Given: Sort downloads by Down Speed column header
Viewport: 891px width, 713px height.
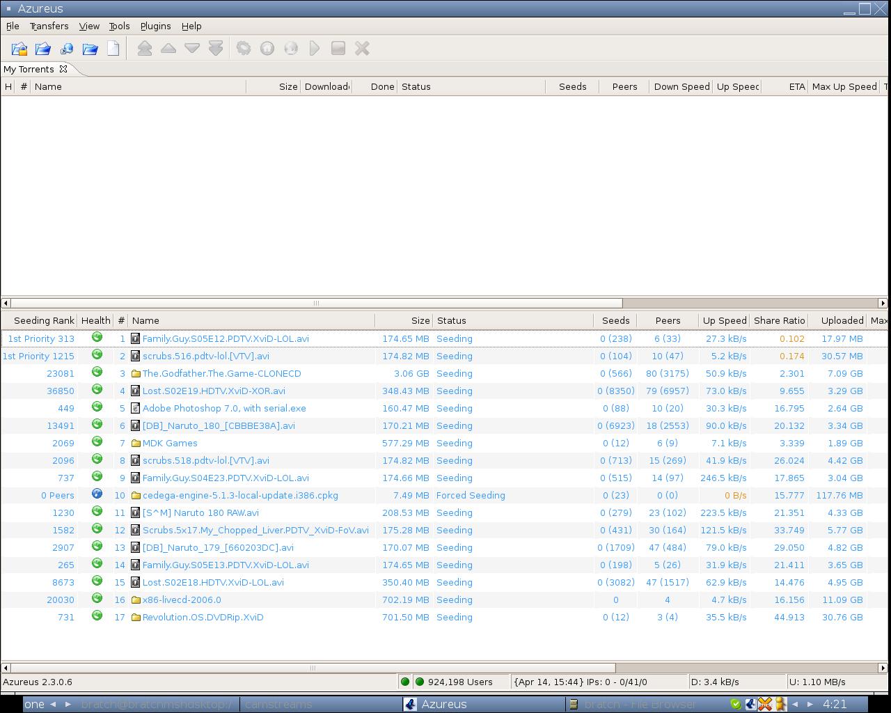Looking at the screenshot, I should 681,86.
